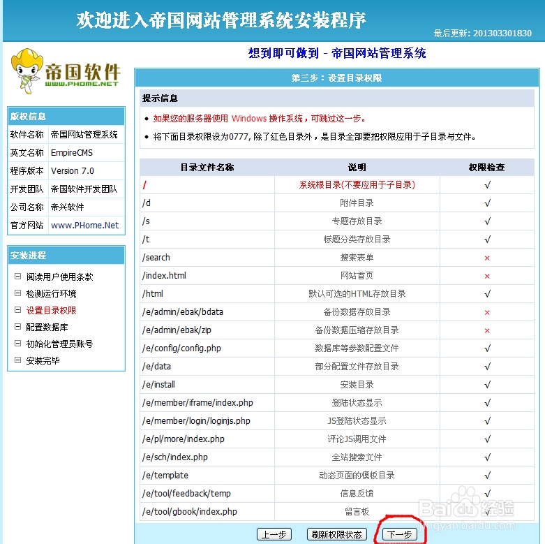Click the check mark for root / row
The image size is (545, 544).
(x=487, y=185)
